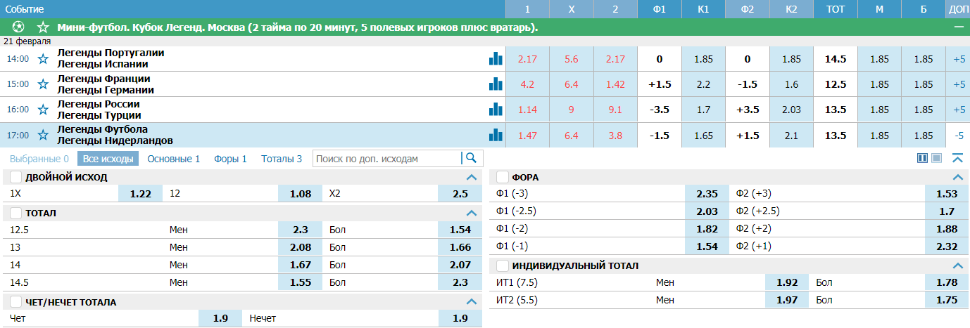Bet on 12 double chance at 1.08
The image size is (970, 328).
pyautogui.click(x=301, y=194)
